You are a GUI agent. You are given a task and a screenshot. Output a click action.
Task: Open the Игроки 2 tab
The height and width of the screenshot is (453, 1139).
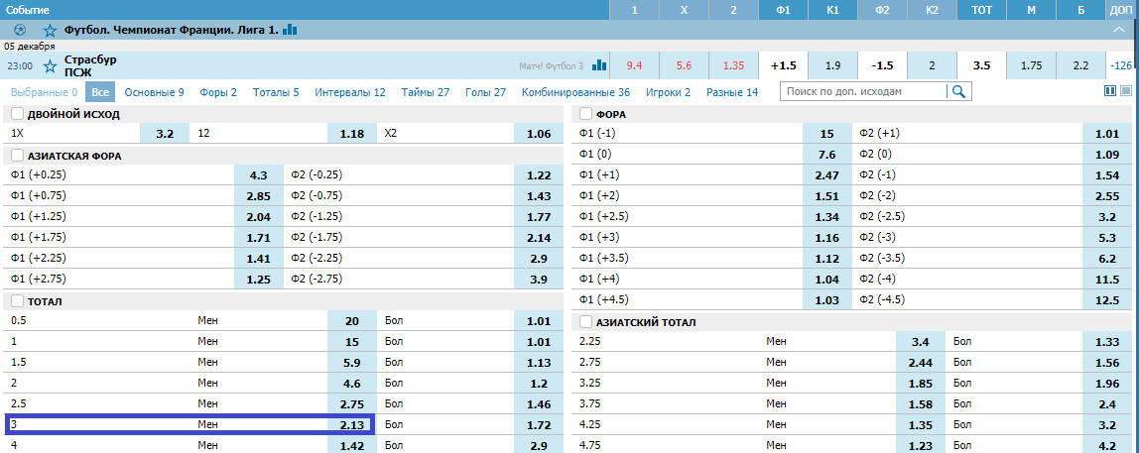668,92
